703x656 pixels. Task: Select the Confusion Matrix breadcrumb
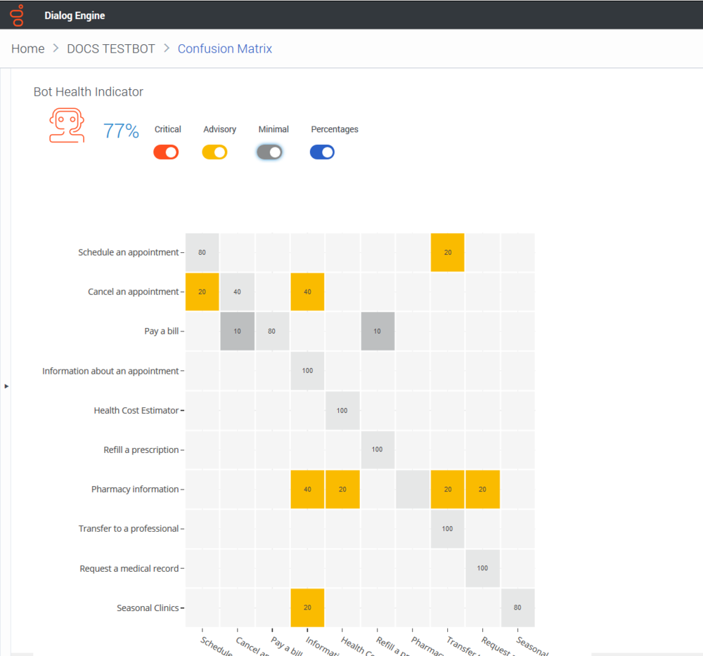pyautogui.click(x=225, y=48)
